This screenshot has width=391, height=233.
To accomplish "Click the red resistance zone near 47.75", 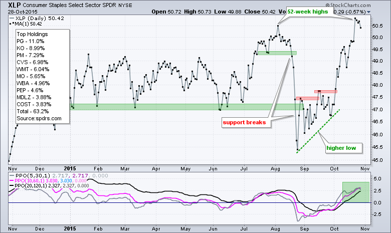I will pos(326,92).
